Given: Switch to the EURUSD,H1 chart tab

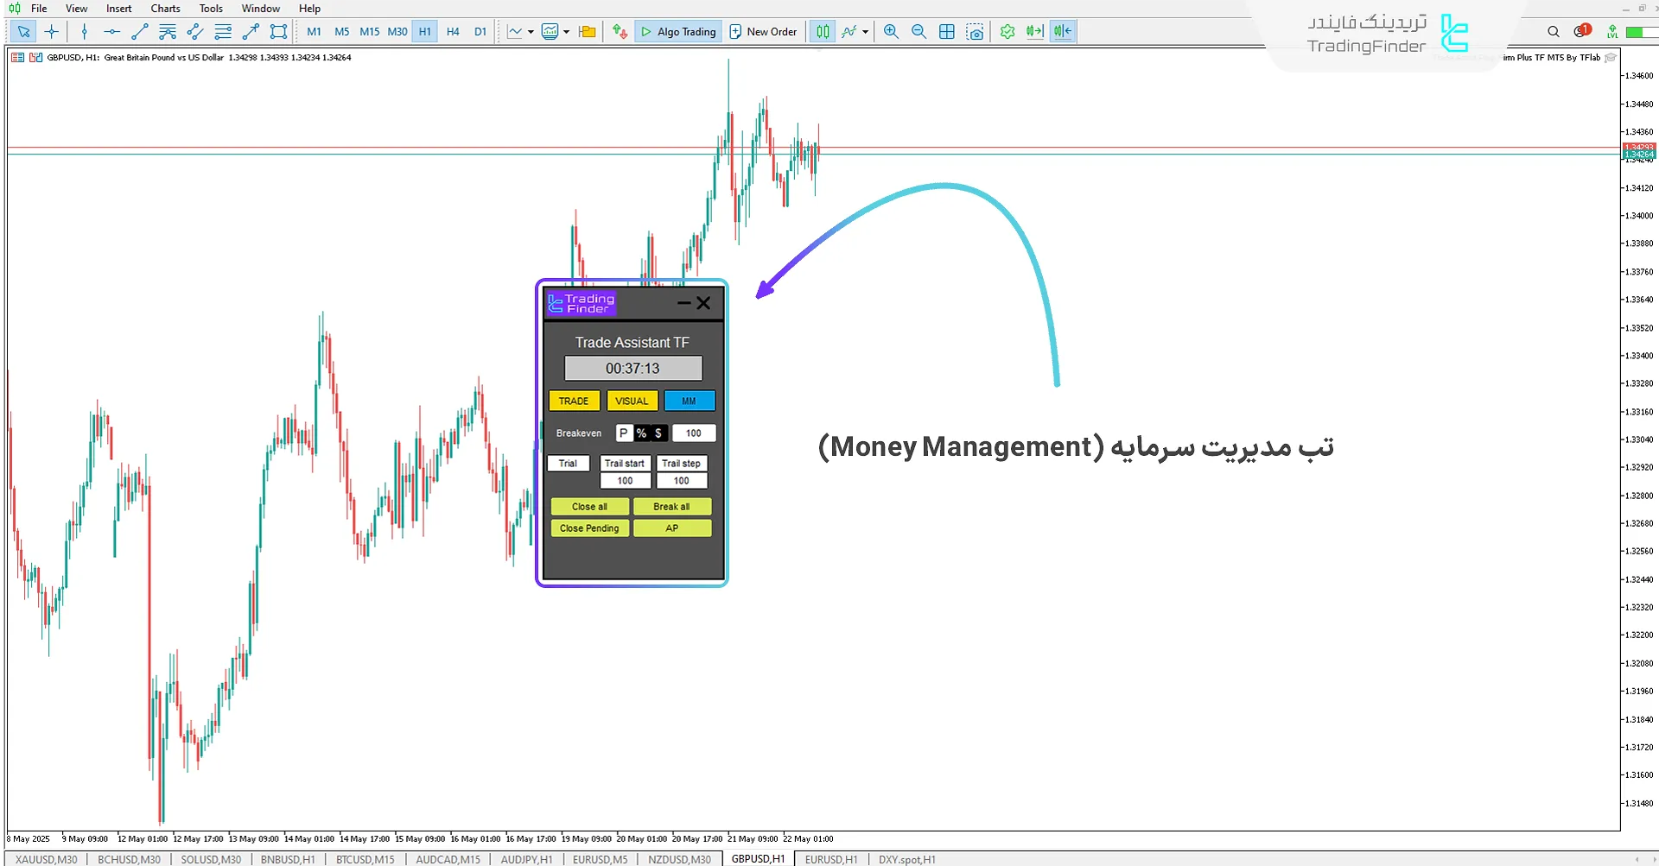Looking at the screenshot, I should (x=830, y=859).
